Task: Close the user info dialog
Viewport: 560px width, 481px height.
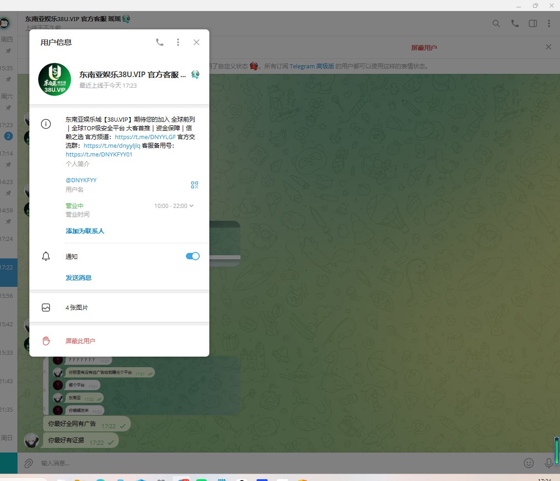Action: (x=196, y=42)
